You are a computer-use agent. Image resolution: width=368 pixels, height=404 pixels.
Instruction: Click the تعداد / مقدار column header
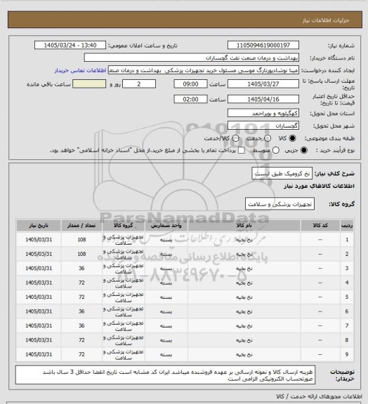(x=81, y=225)
